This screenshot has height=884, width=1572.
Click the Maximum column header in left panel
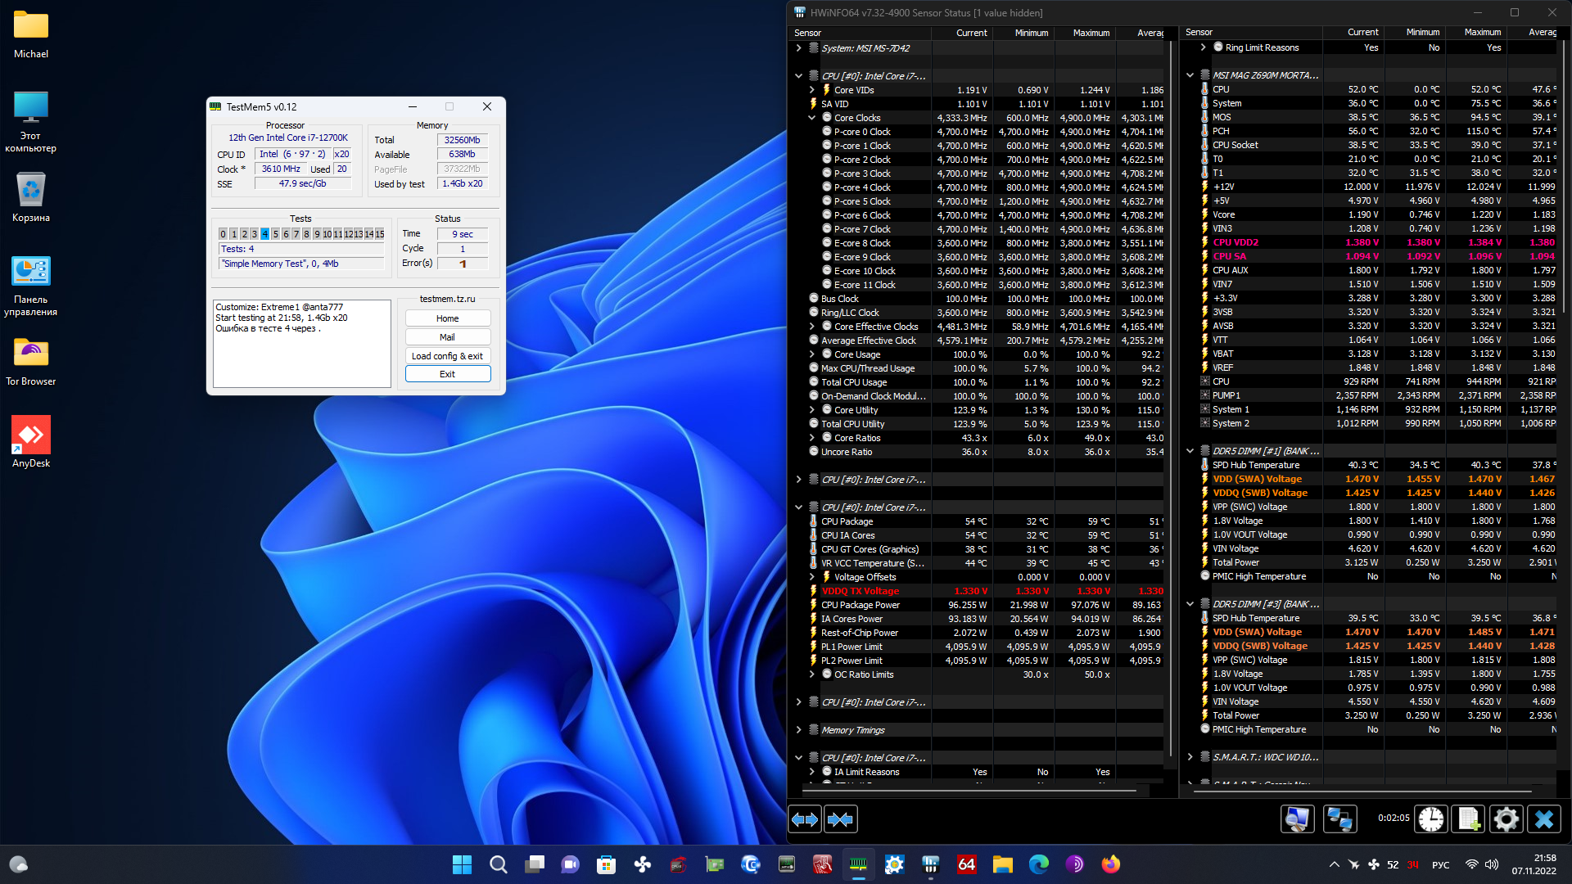pyautogui.click(x=1091, y=33)
